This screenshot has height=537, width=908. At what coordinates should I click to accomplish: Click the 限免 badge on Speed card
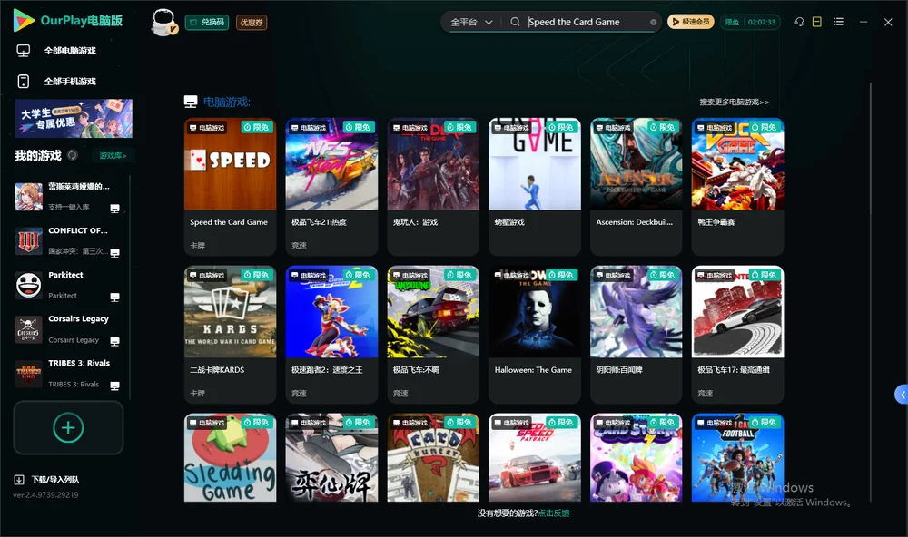click(256, 127)
